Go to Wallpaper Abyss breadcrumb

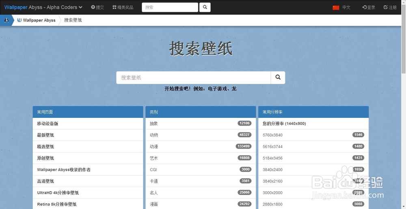tap(37, 20)
